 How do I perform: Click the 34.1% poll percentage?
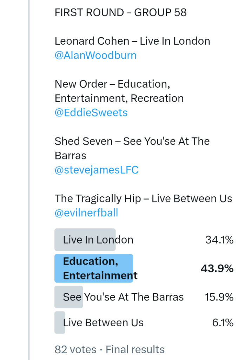point(219,240)
